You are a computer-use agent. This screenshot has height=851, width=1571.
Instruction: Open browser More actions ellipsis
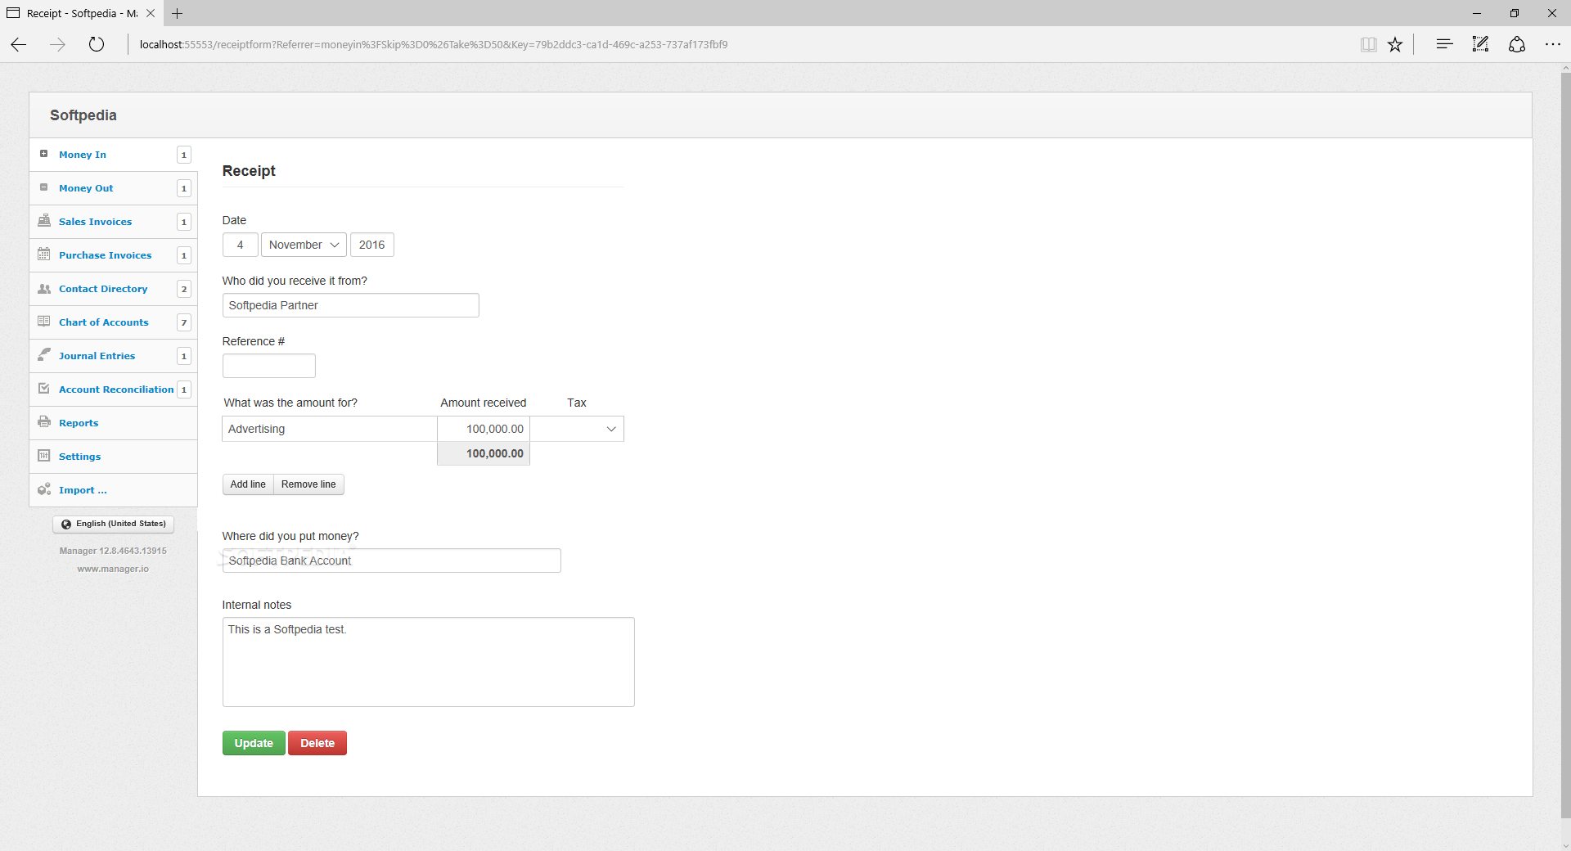tap(1552, 44)
